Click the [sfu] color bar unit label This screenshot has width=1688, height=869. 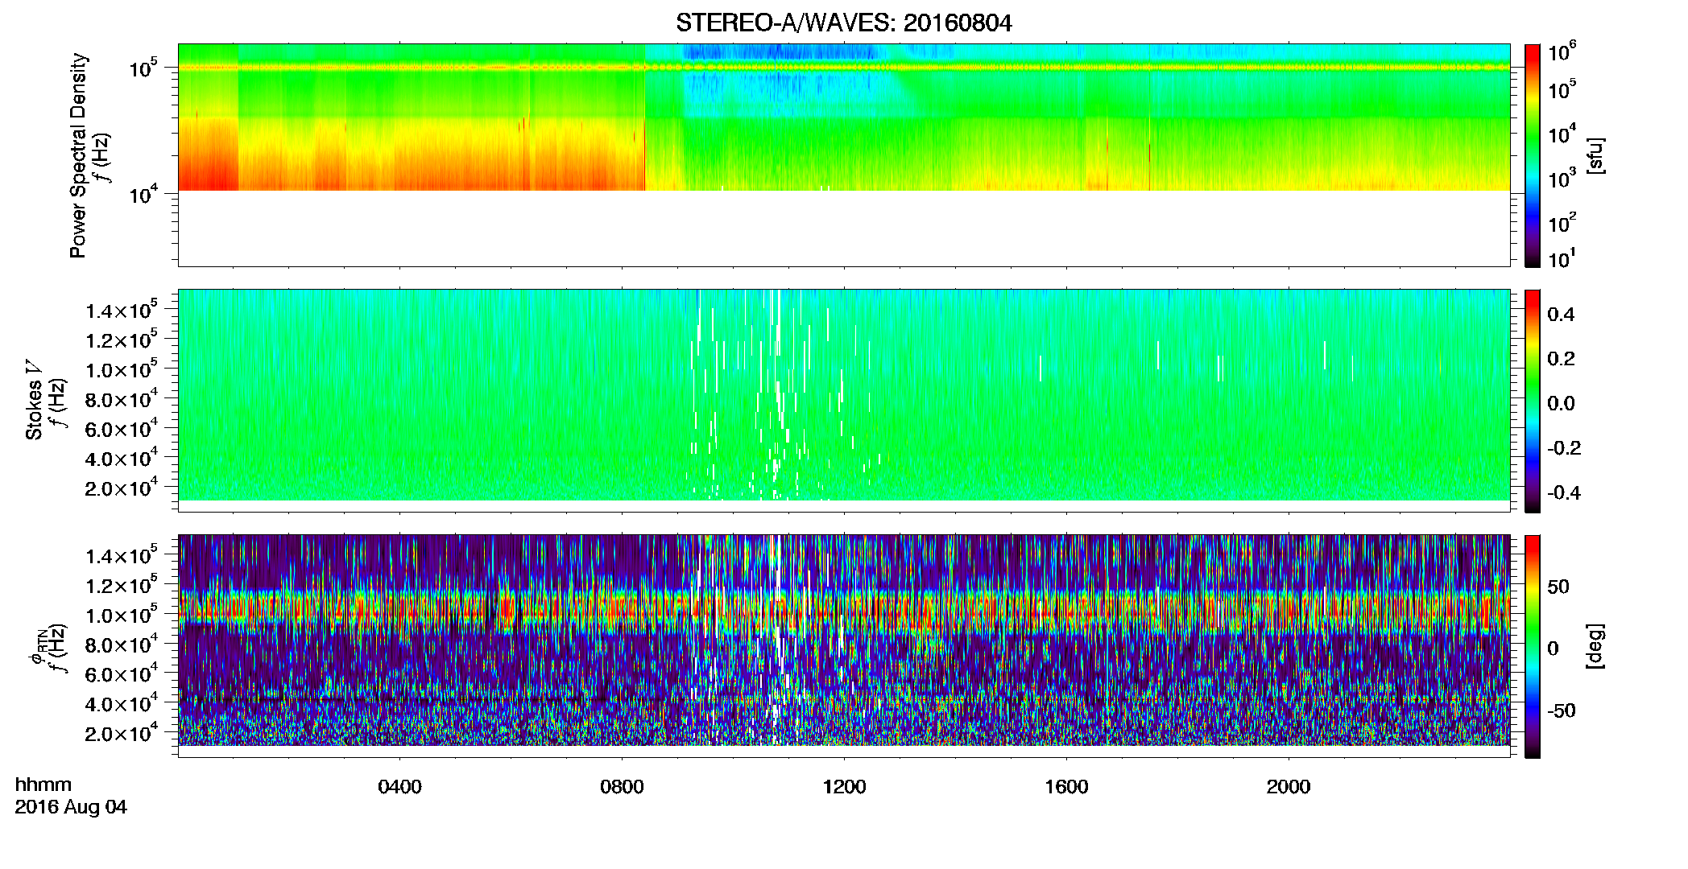pyautogui.click(x=1595, y=155)
